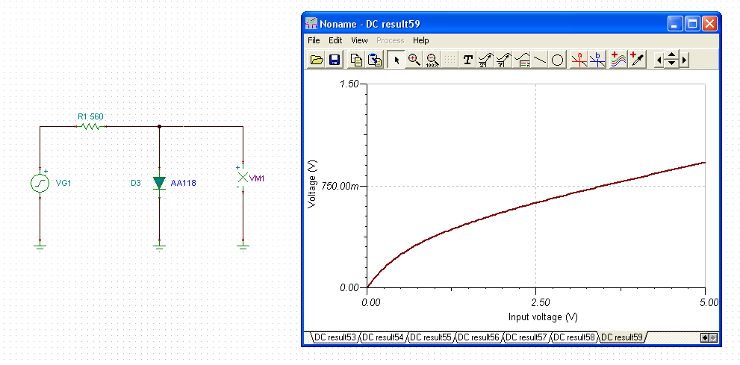This screenshot has width=740, height=365.
Task: Click the 'R1 560' resistor label
Action: pos(90,116)
